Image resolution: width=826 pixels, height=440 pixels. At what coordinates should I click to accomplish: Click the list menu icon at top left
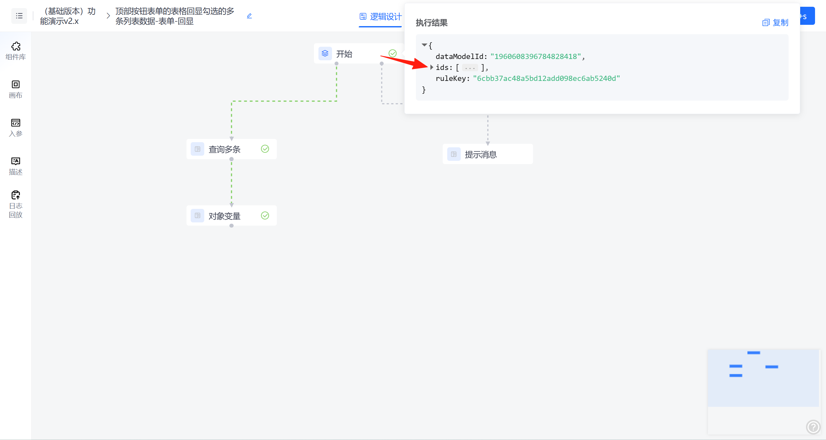[19, 16]
